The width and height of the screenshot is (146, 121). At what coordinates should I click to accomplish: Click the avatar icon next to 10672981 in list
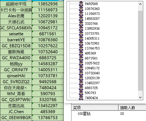[x=81, y=43]
